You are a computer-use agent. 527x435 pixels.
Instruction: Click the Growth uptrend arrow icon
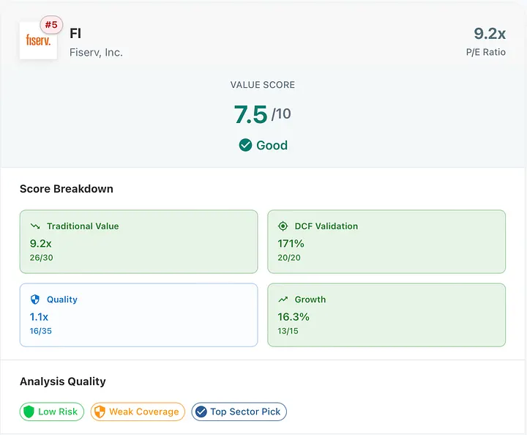(x=283, y=300)
